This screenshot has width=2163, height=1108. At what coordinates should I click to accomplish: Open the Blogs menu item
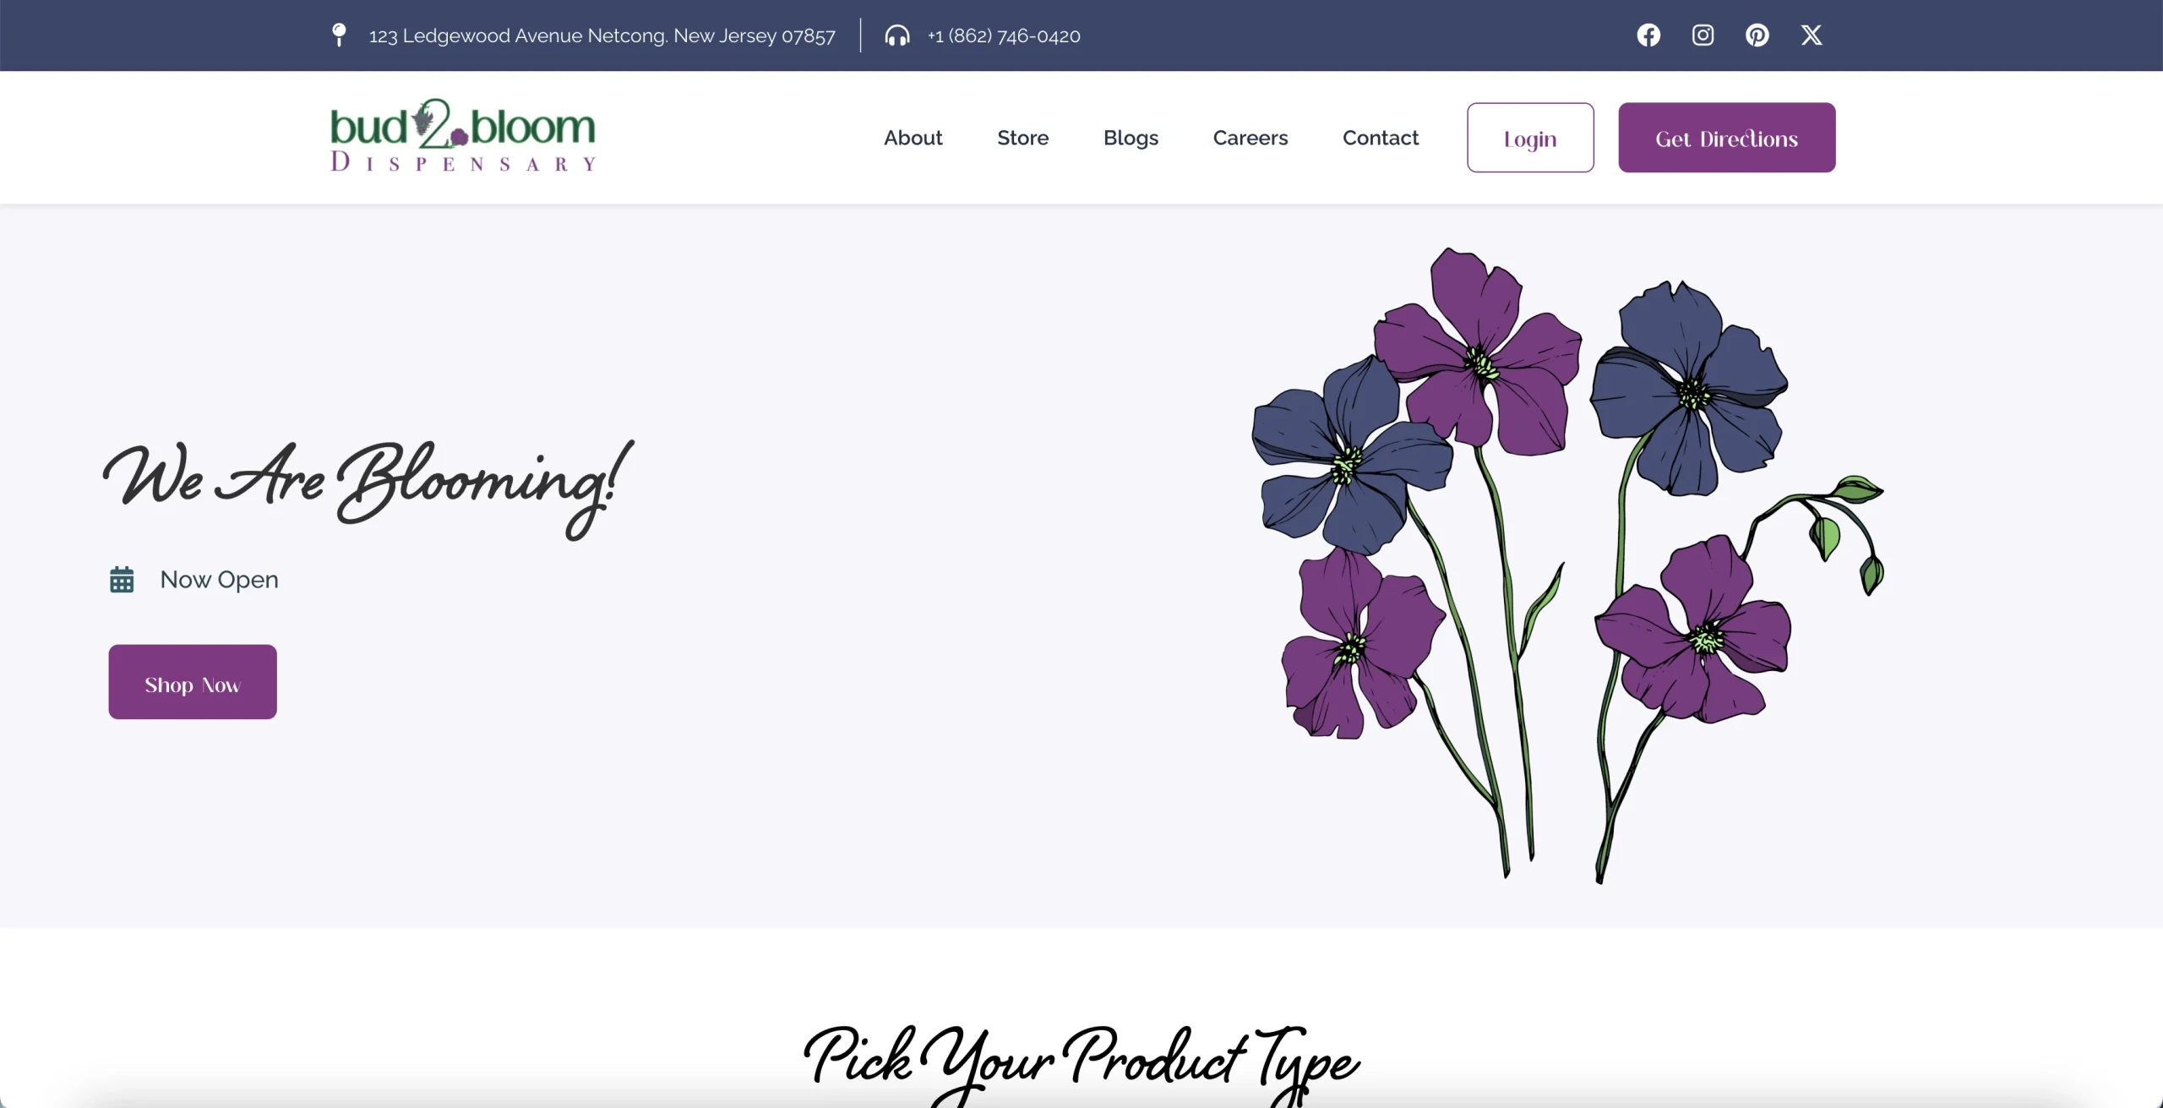tap(1131, 138)
